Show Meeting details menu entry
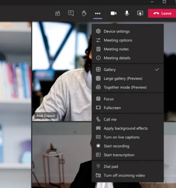 [x=117, y=58]
